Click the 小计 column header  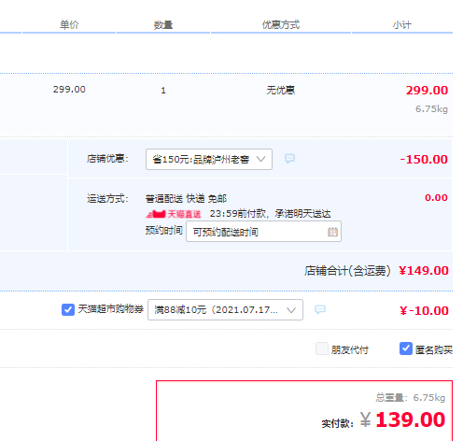(x=401, y=24)
